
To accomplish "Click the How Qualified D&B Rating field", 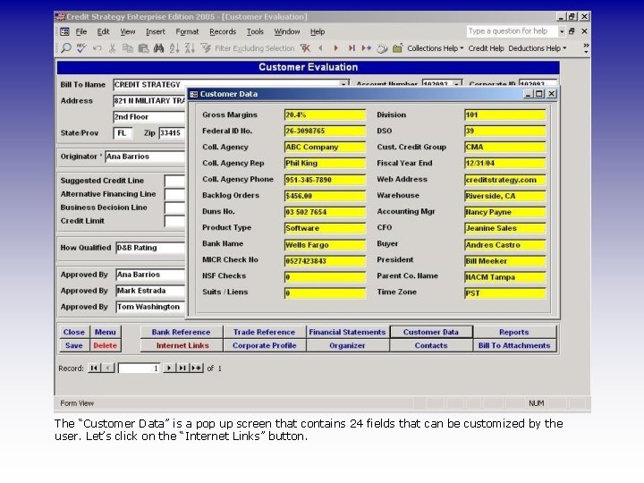I will pos(150,248).
